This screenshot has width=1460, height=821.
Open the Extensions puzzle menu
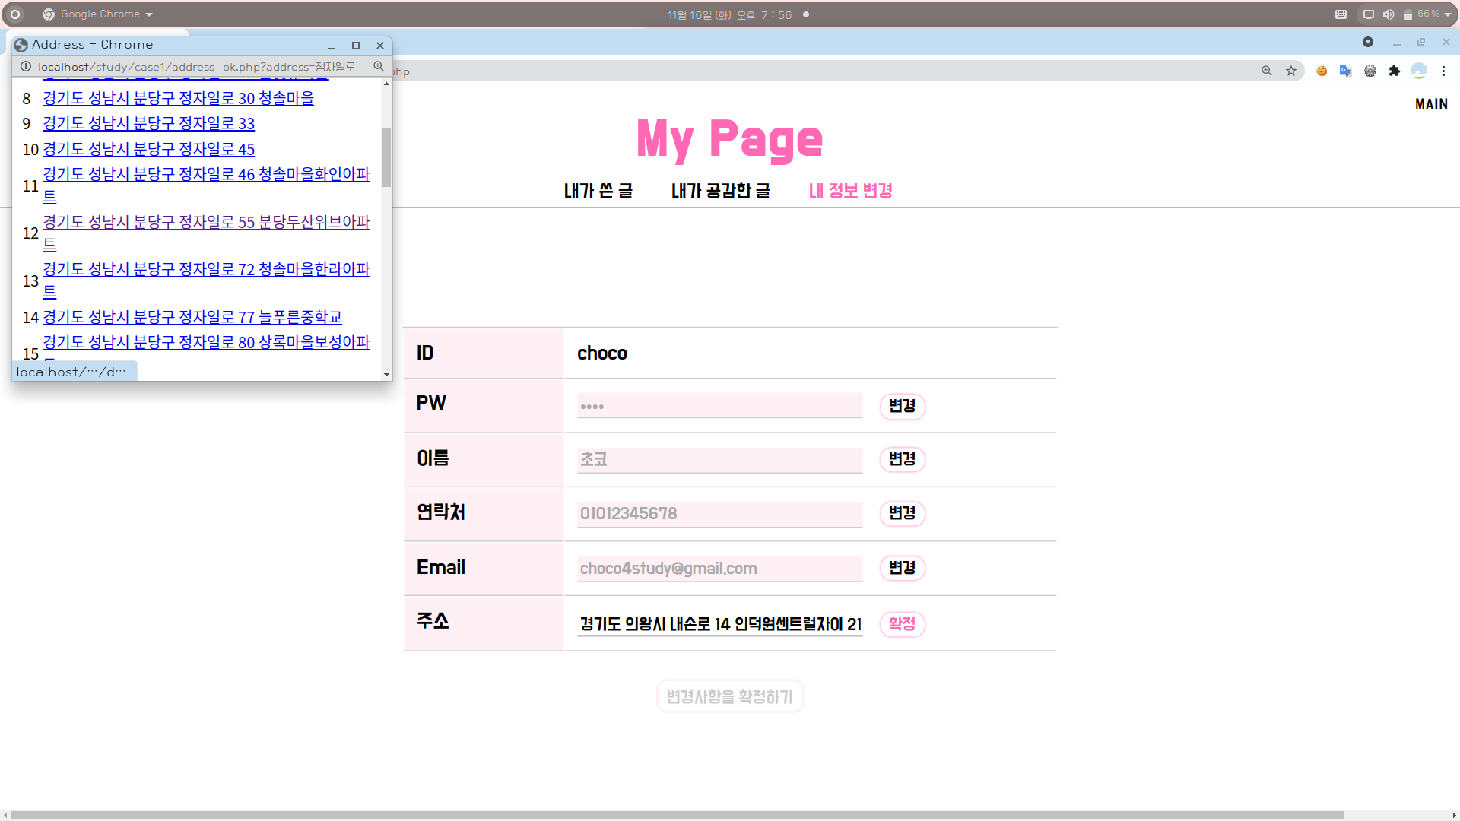(x=1394, y=71)
